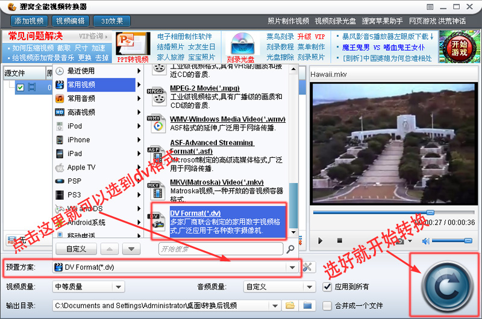Screen dimensions: 482x319
Task: Open 视频刻录光盘 link
Action: 335,21
